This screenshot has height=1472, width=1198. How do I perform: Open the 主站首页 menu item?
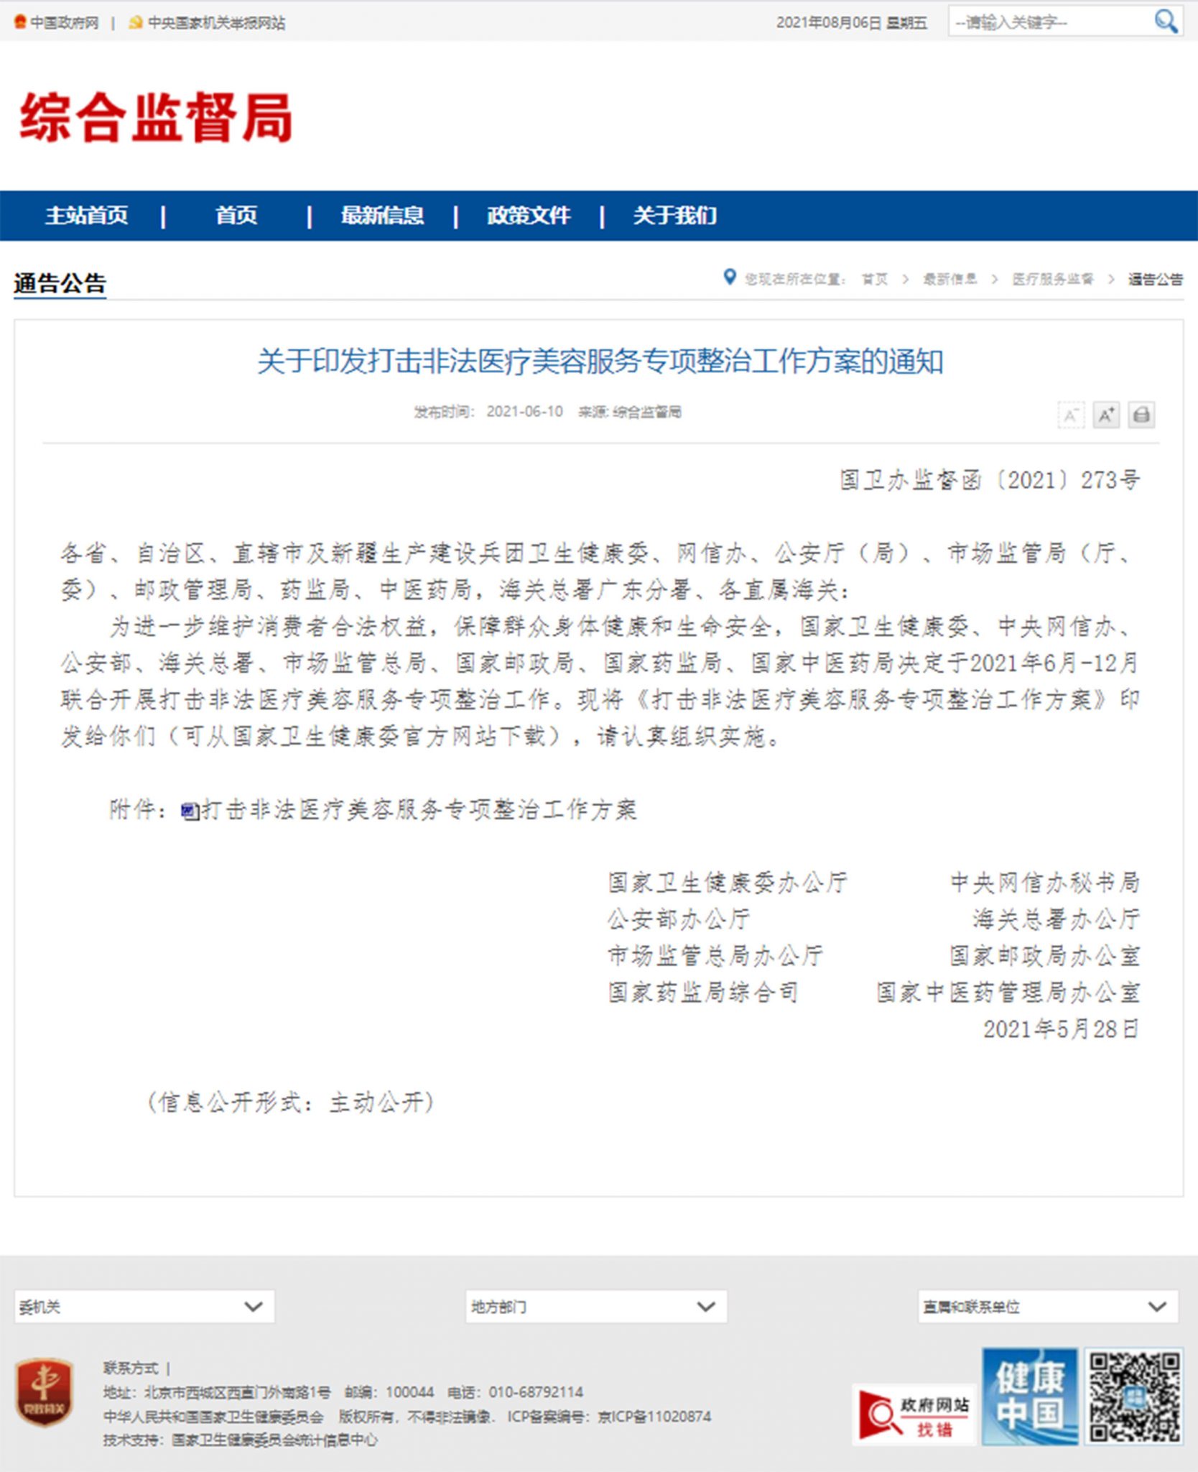tap(87, 215)
